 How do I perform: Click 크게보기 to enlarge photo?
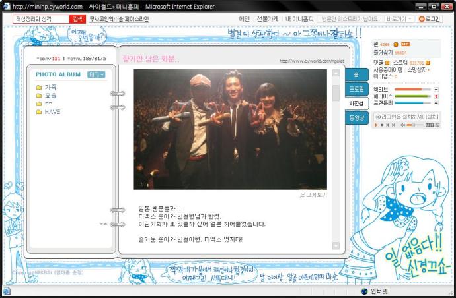[313, 195]
